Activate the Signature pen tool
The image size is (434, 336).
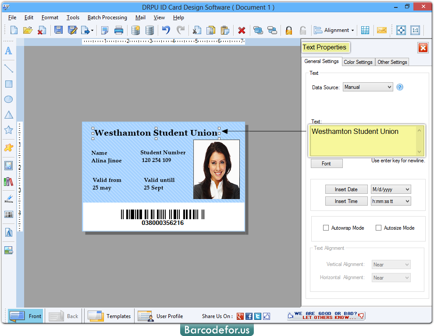[x=8, y=198]
